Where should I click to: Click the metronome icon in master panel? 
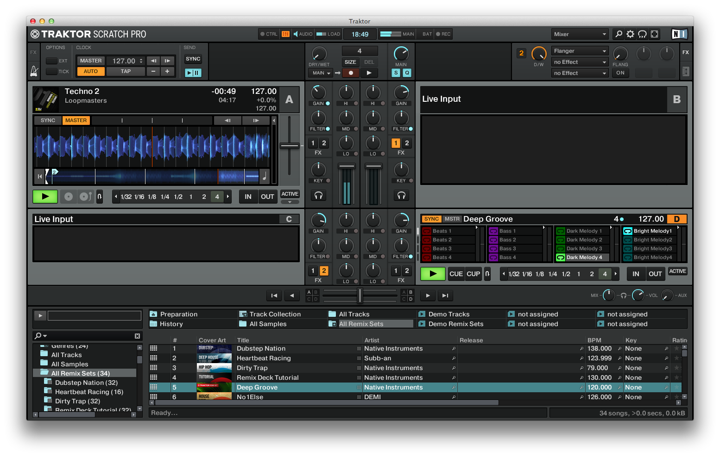34,71
